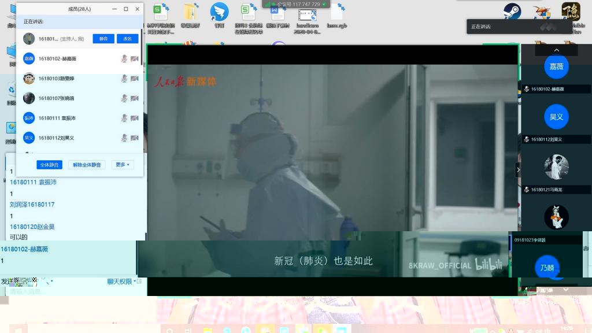The width and height of the screenshot is (592, 333).
Task: Click the 16180102-赫嘉薇 label under 嘉薇 tile
Action: pyautogui.click(x=547, y=89)
